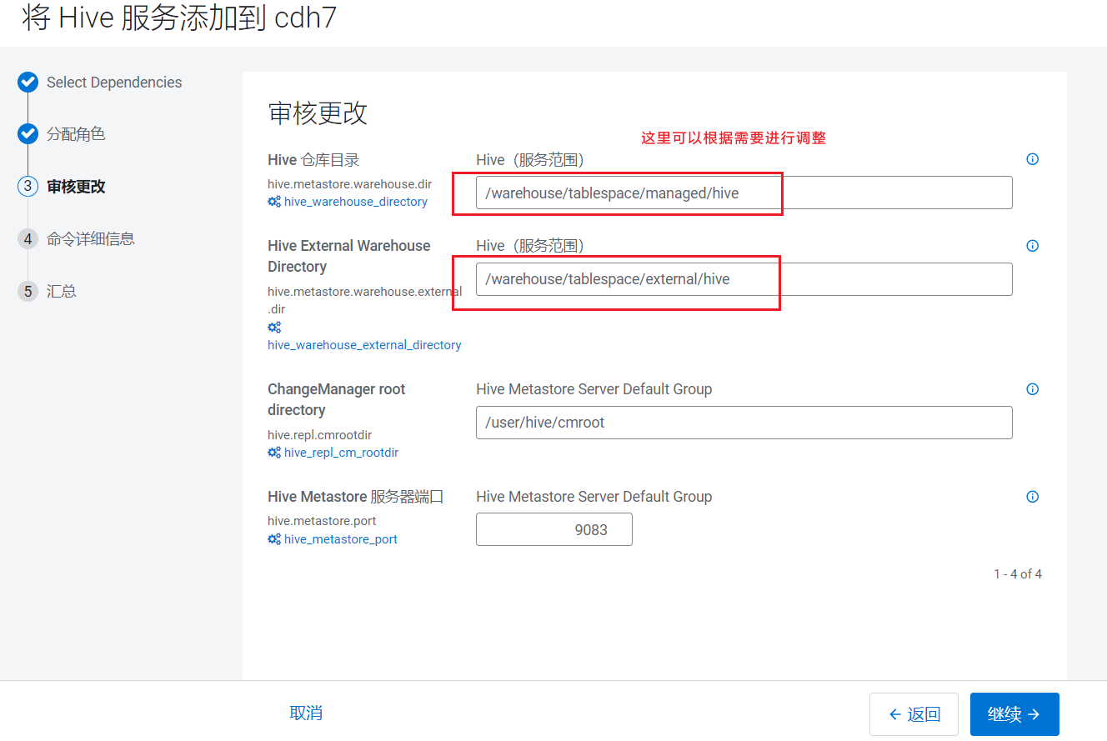Click the 'Hive Metastore 服务器端口' label

coord(356,497)
